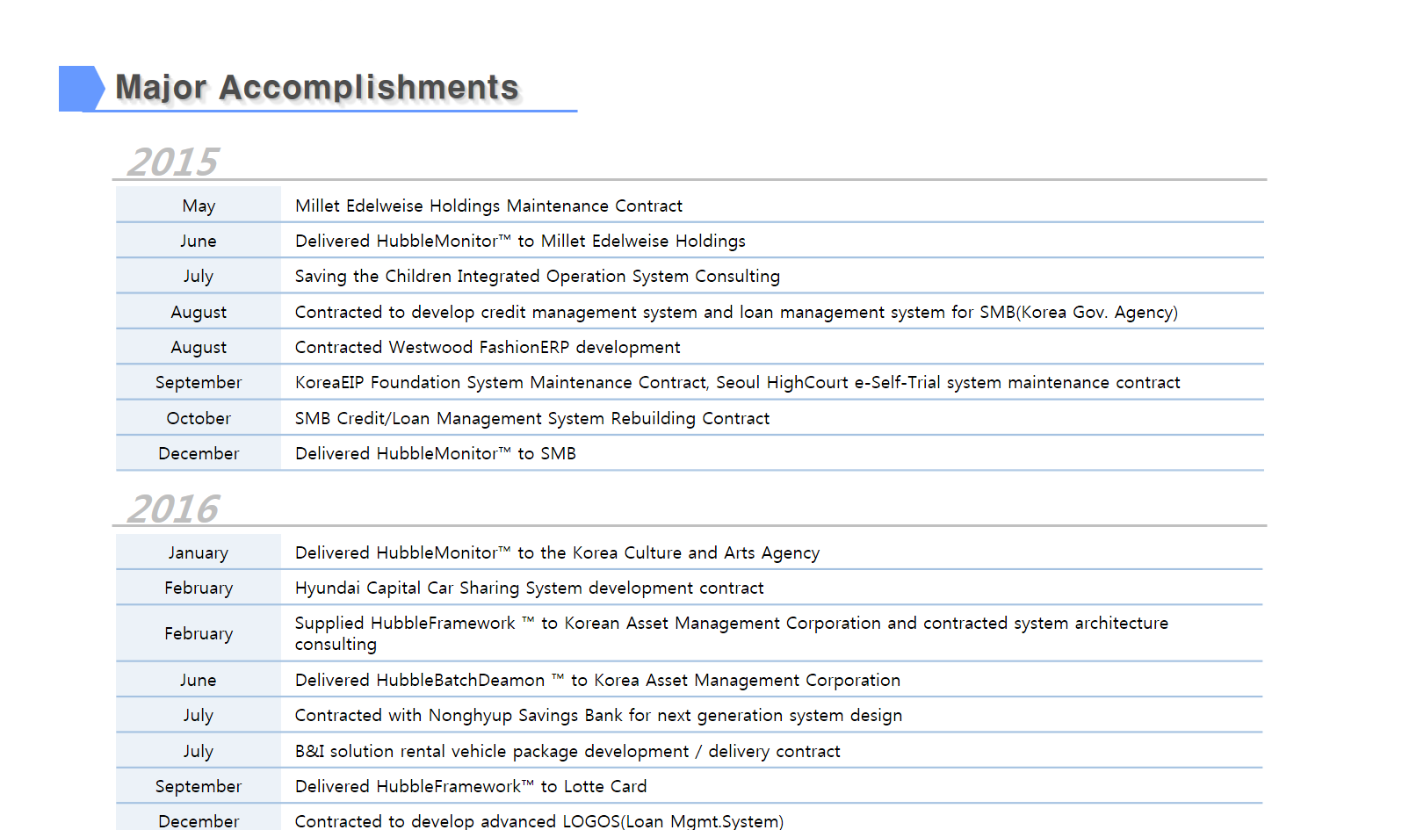Click "July" beside the Saving the Children row

point(199,277)
